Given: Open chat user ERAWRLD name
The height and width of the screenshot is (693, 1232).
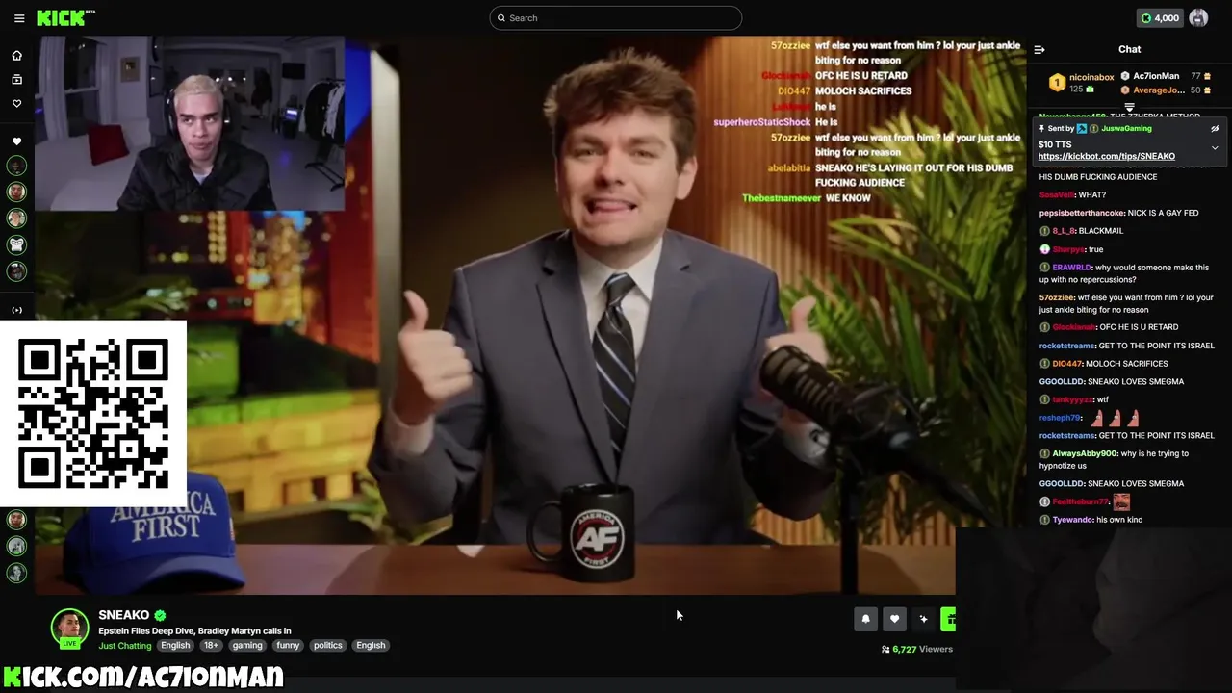Looking at the screenshot, I should (x=1070, y=267).
